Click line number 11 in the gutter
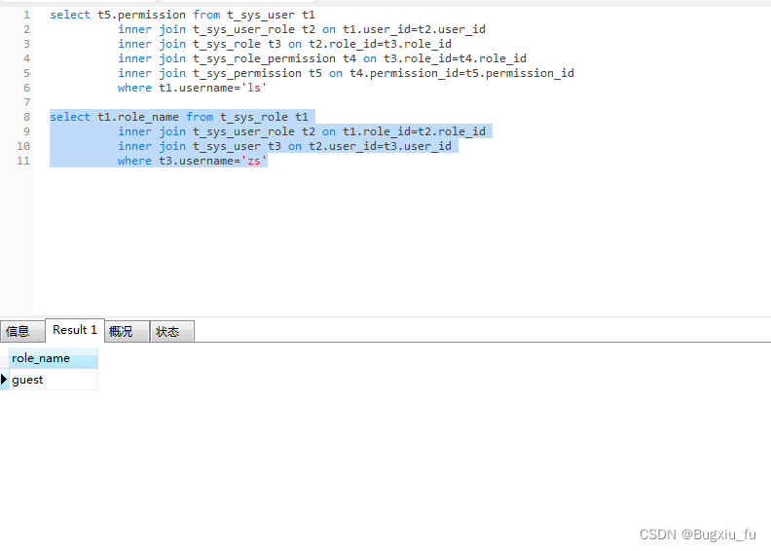This screenshot has width=771, height=551. pyautogui.click(x=23, y=161)
